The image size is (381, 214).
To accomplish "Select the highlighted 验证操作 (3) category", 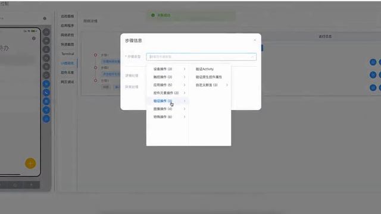I will (x=168, y=101).
